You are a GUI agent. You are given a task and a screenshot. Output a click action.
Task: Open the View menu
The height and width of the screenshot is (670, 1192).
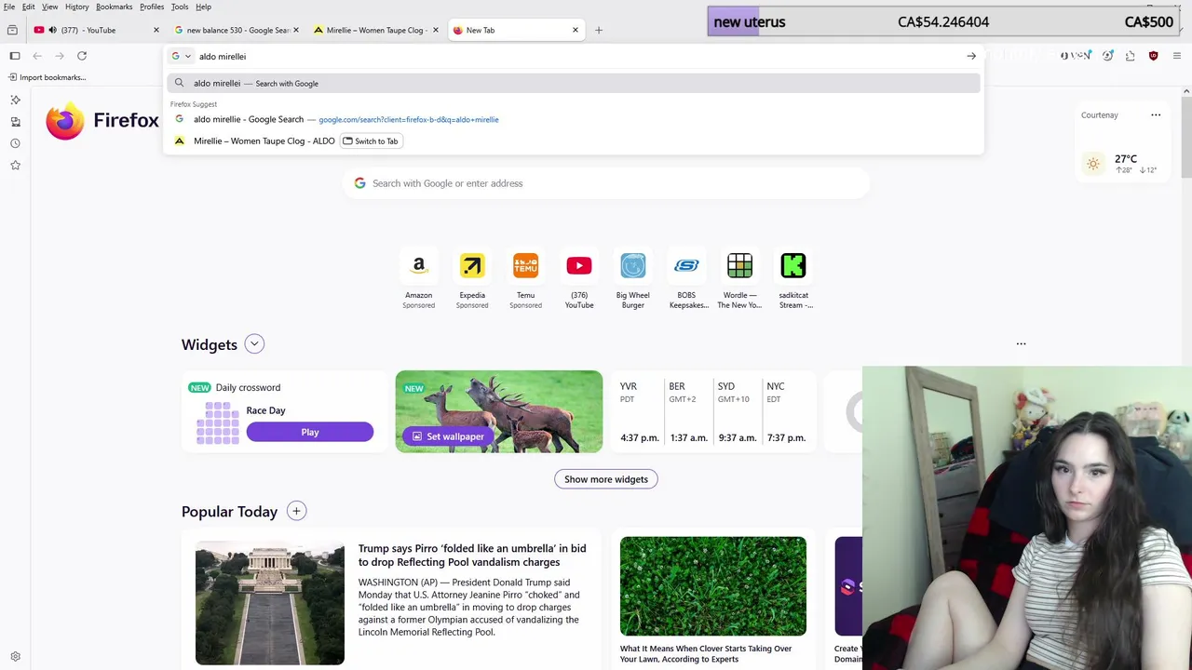point(50,7)
